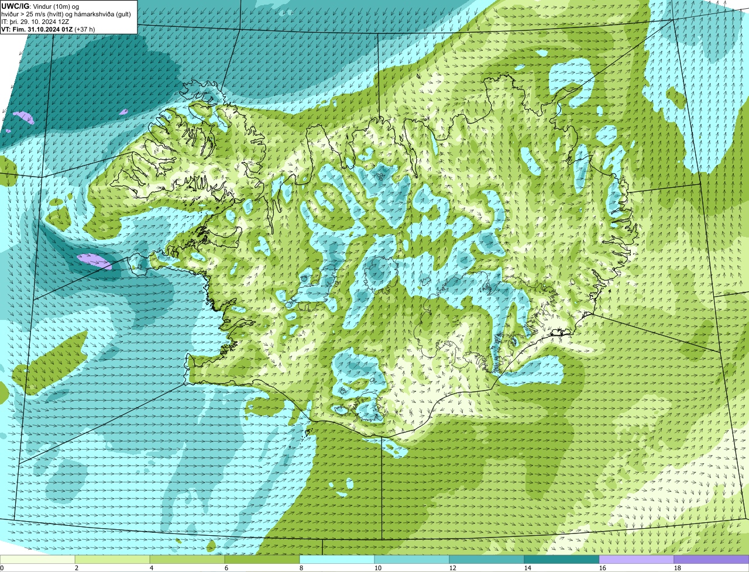Viewport: 749px width, 572px height.
Task: Click the 'VT: Fim. 31.10.2024 01Z' valid time
Action: pyautogui.click(x=36, y=29)
